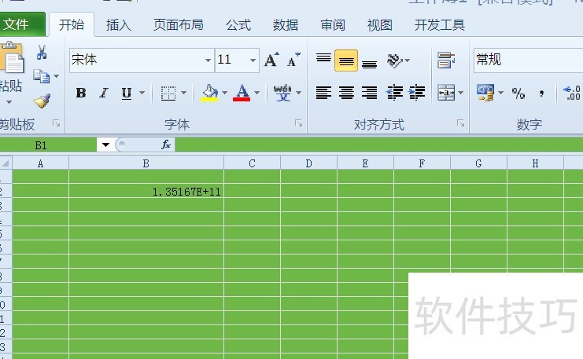
Task: Switch to the 审阅 tab
Action: [333, 25]
